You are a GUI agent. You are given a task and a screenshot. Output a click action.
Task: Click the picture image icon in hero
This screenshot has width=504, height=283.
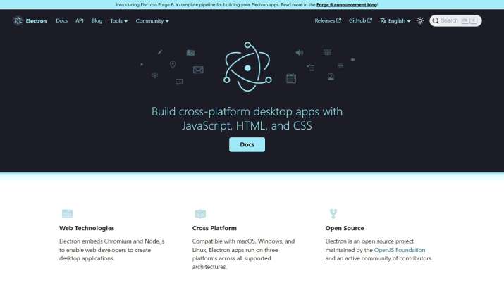click(x=331, y=77)
